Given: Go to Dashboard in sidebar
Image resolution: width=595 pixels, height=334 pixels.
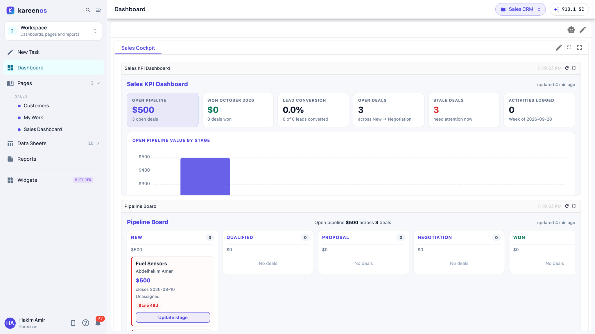Looking at the screenshot, I should coord(53,68).
